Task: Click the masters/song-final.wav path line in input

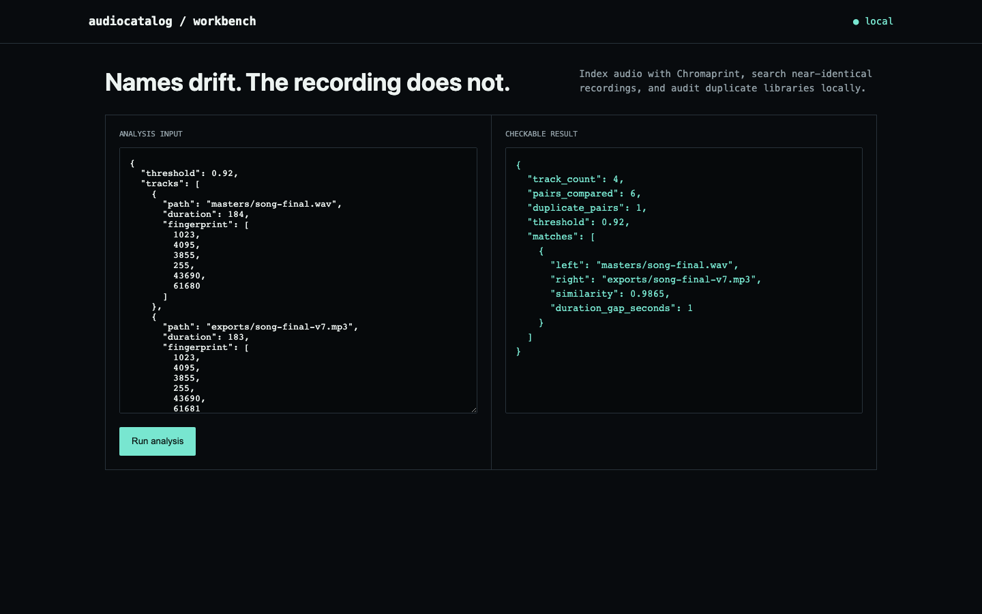Action: click(252, 204)
